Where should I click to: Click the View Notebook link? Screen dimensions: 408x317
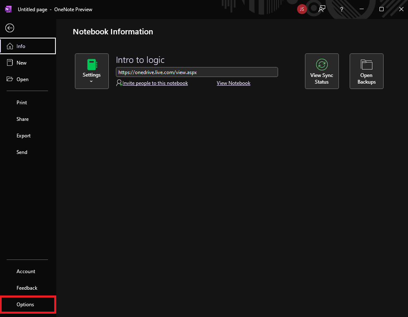point(233,83)
